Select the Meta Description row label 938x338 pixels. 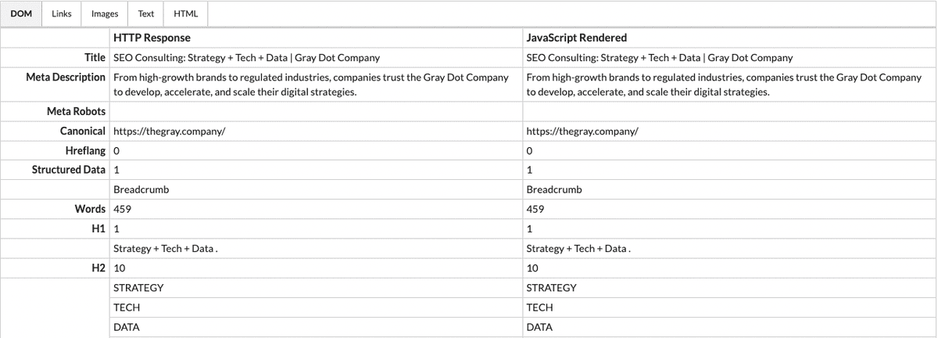(x=66, y=77)
